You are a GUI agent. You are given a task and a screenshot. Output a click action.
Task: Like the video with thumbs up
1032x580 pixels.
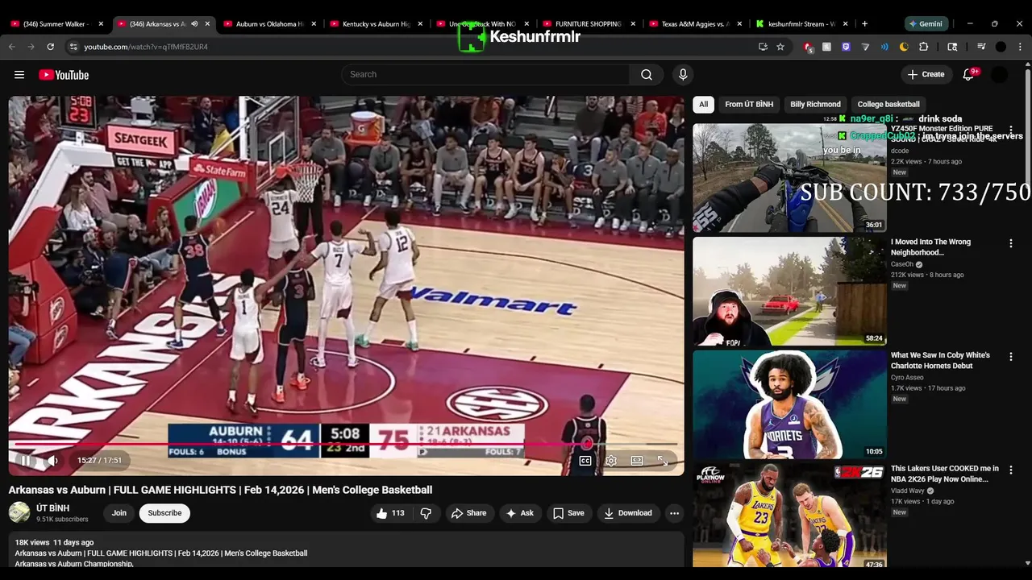click(x=390, y=513)
